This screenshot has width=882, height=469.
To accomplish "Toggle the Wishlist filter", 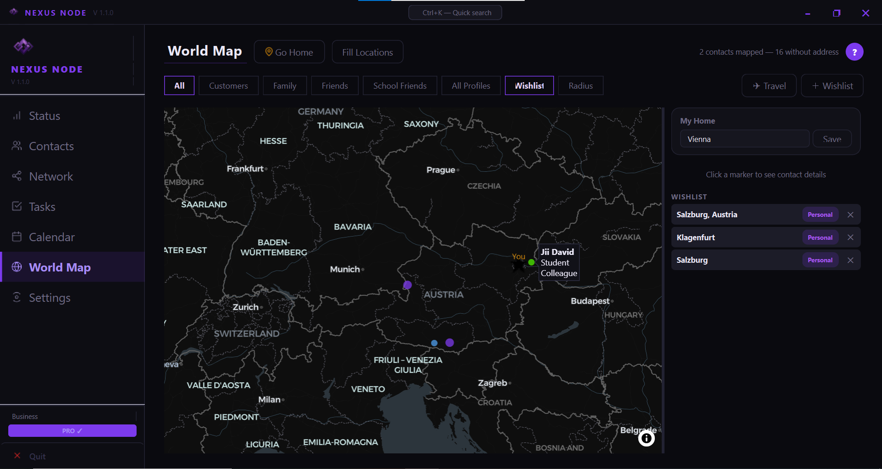I will 529,85.
